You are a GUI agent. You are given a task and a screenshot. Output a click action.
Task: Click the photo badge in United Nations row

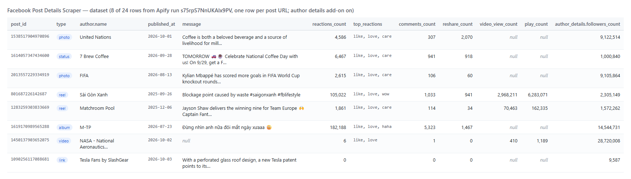coord(64,37)
